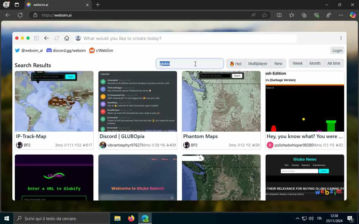Open notification center icon
This screenshot has height=224, width=359.
pos(350,218)
